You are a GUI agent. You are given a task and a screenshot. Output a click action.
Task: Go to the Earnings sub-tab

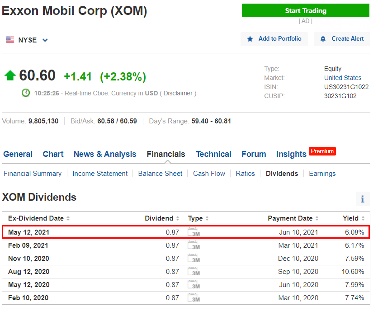click(x=322, y=174)
